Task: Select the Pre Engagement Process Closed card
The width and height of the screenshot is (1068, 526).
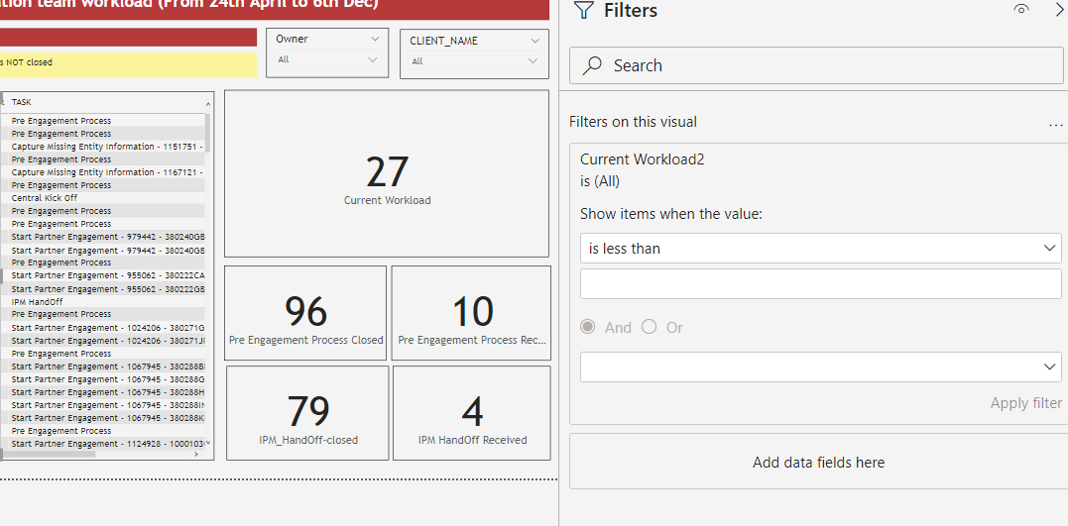Action: 305,313
